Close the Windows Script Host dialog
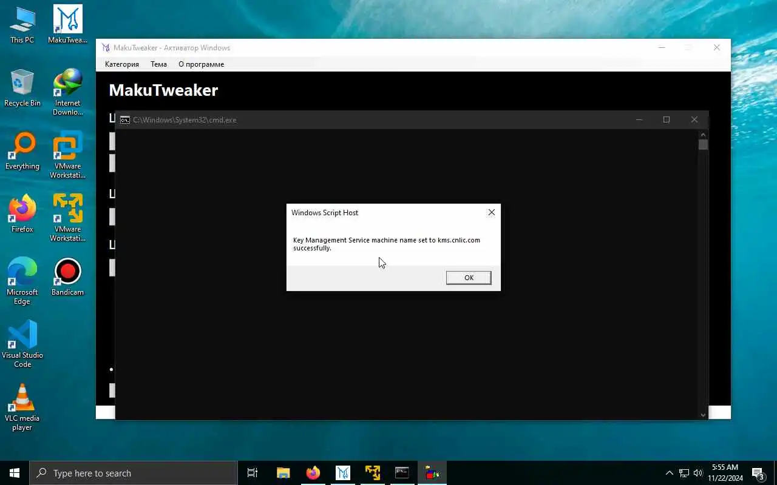 492,212
